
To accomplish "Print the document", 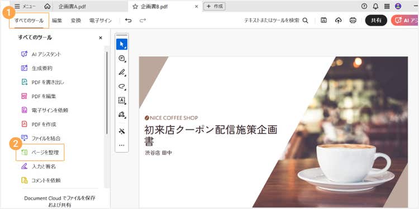I will pos(353,21).
